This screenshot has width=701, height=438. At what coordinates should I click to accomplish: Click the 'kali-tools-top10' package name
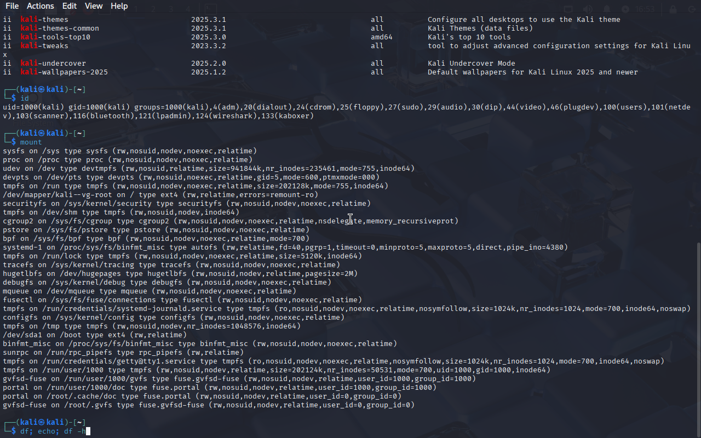55,37
